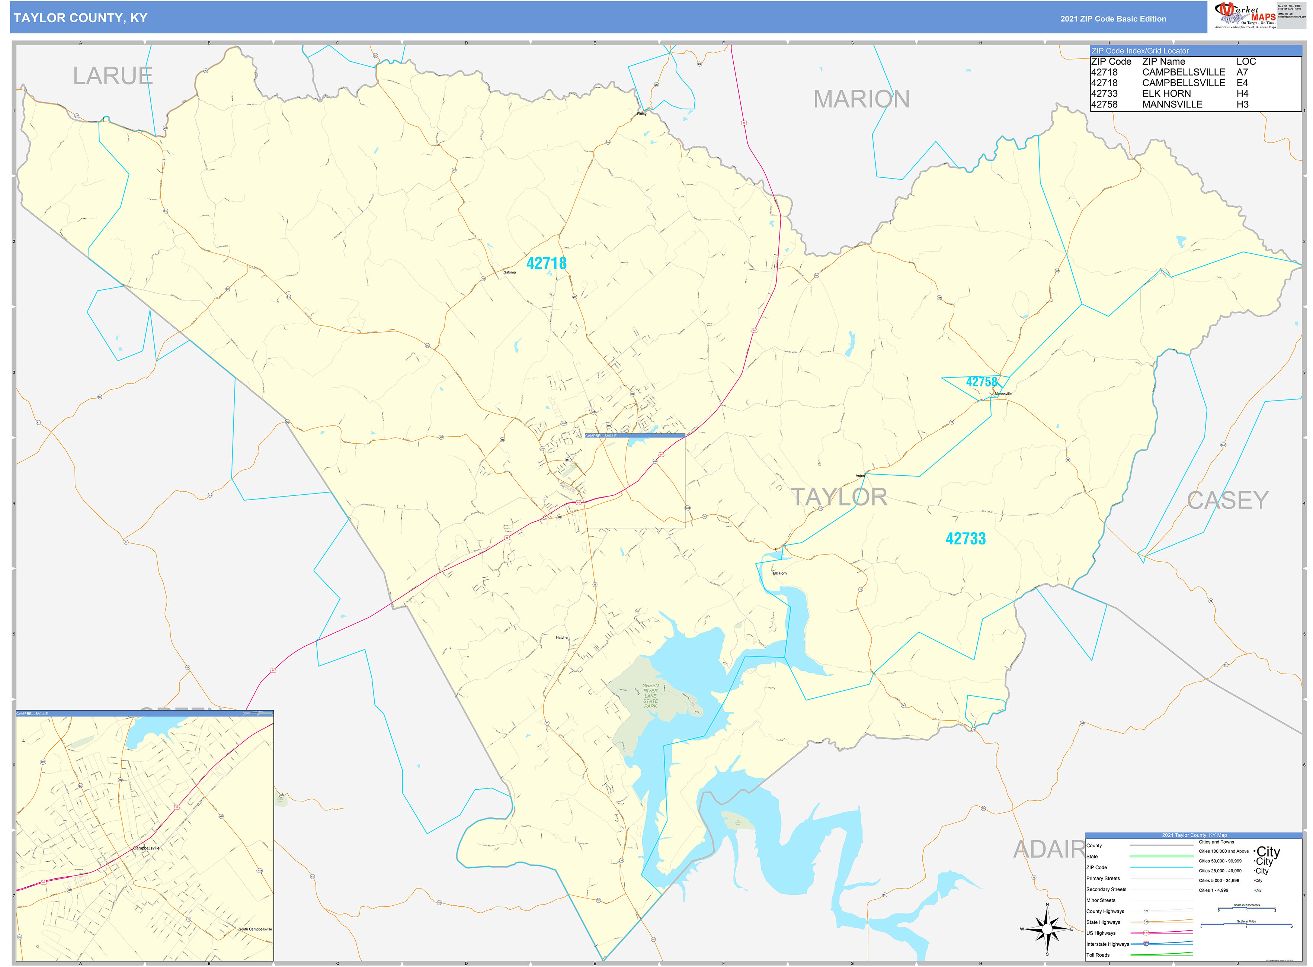Click the State Highways circle marker in legend
This screenshot has height=967, width=1313.
(x=1146, y=922)
